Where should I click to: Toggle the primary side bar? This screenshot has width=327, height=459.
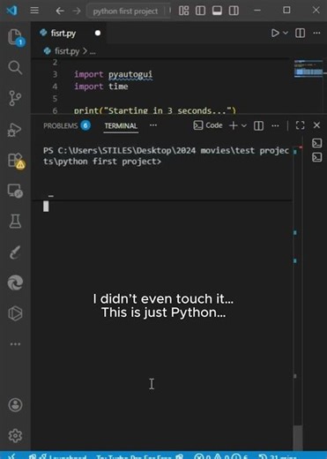200,11
